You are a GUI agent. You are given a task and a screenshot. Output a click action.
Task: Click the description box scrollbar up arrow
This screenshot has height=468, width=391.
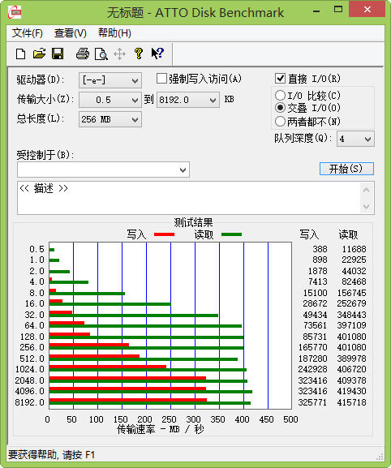click(x=367, y=190)
